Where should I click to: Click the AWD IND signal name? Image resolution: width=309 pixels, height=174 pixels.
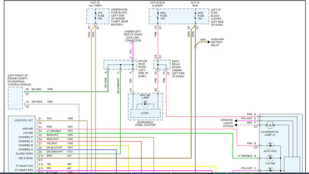point(28,129)
